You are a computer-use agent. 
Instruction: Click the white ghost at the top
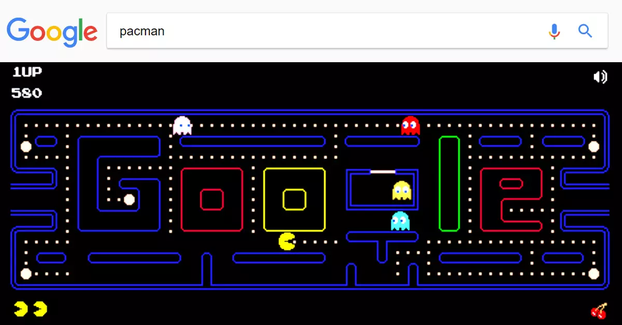tap(182, 126)
